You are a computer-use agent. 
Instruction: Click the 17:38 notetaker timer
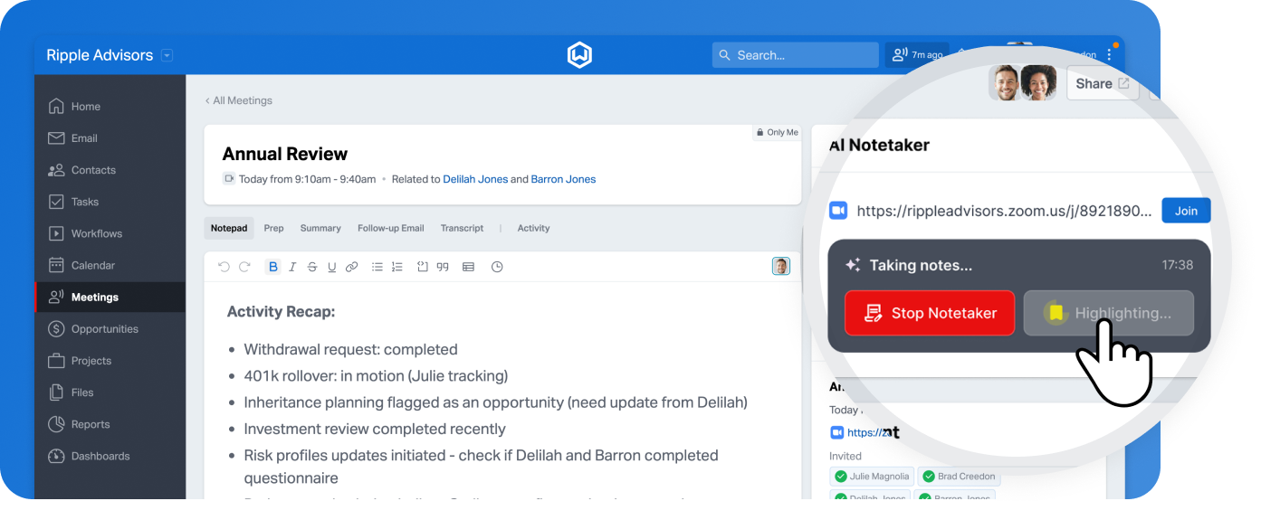pos(1178,265)
